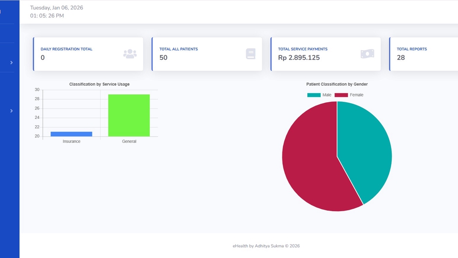This screenshot has height=258, width=458.
Task: Click the green General bar in chart
Action: tap(129, 115)
